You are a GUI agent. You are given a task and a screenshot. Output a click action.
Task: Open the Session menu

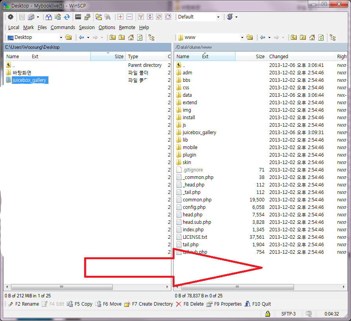86,28
